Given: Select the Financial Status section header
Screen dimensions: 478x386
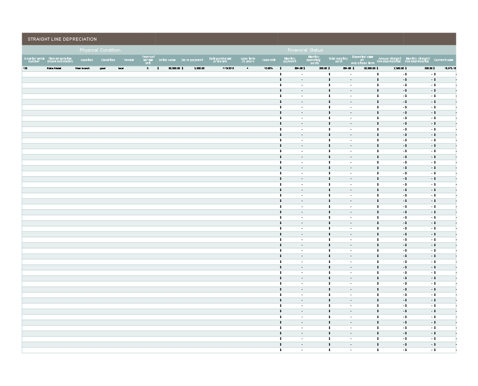Looking at the screenshot, I should (x=305, y=50).
